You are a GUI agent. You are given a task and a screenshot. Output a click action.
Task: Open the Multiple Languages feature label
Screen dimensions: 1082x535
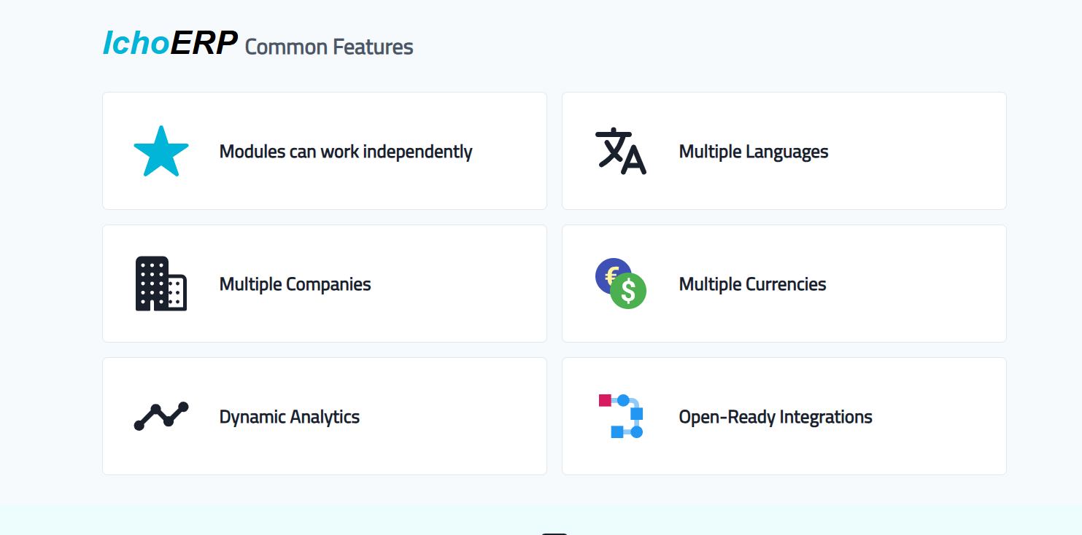pyautogui.click(x=754, y=152)
